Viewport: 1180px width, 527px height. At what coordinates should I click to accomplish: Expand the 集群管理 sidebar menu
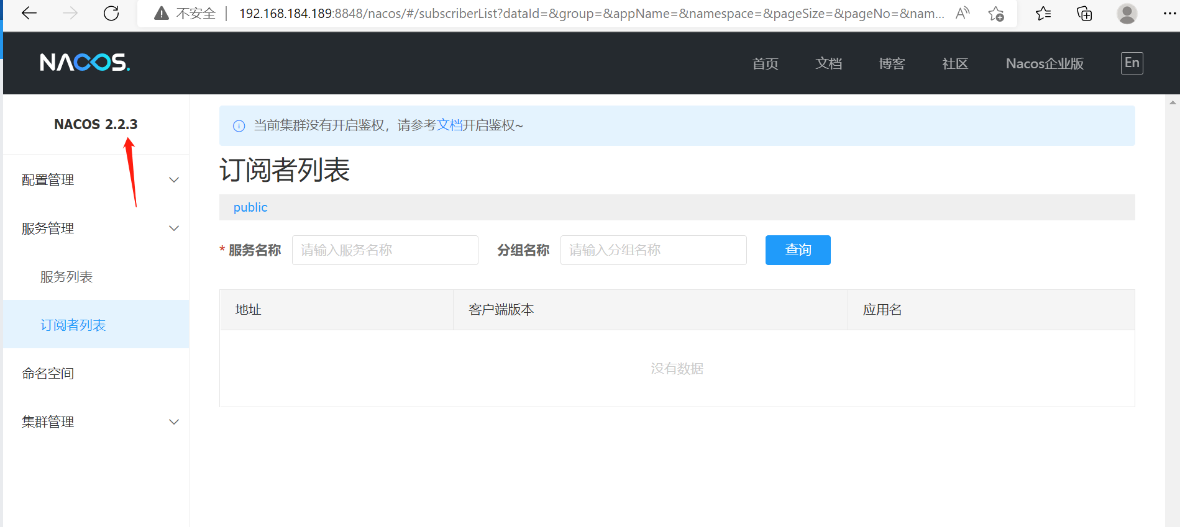point(96,422)
